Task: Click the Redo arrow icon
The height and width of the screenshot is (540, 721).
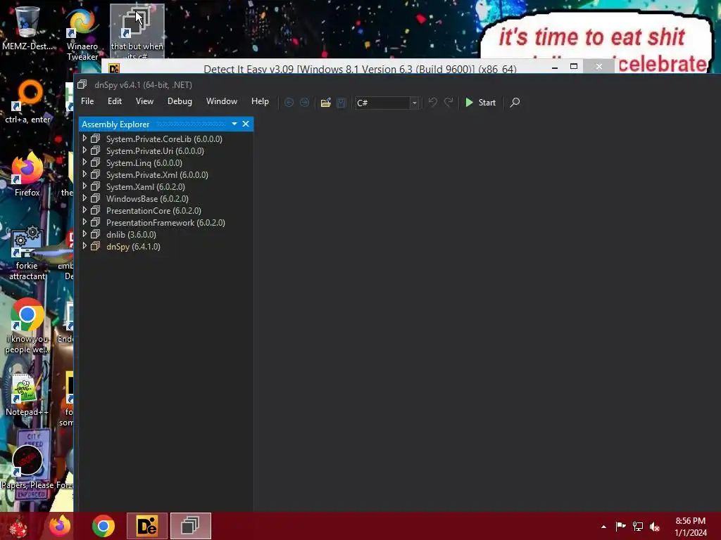Action: tap(449, 102)
